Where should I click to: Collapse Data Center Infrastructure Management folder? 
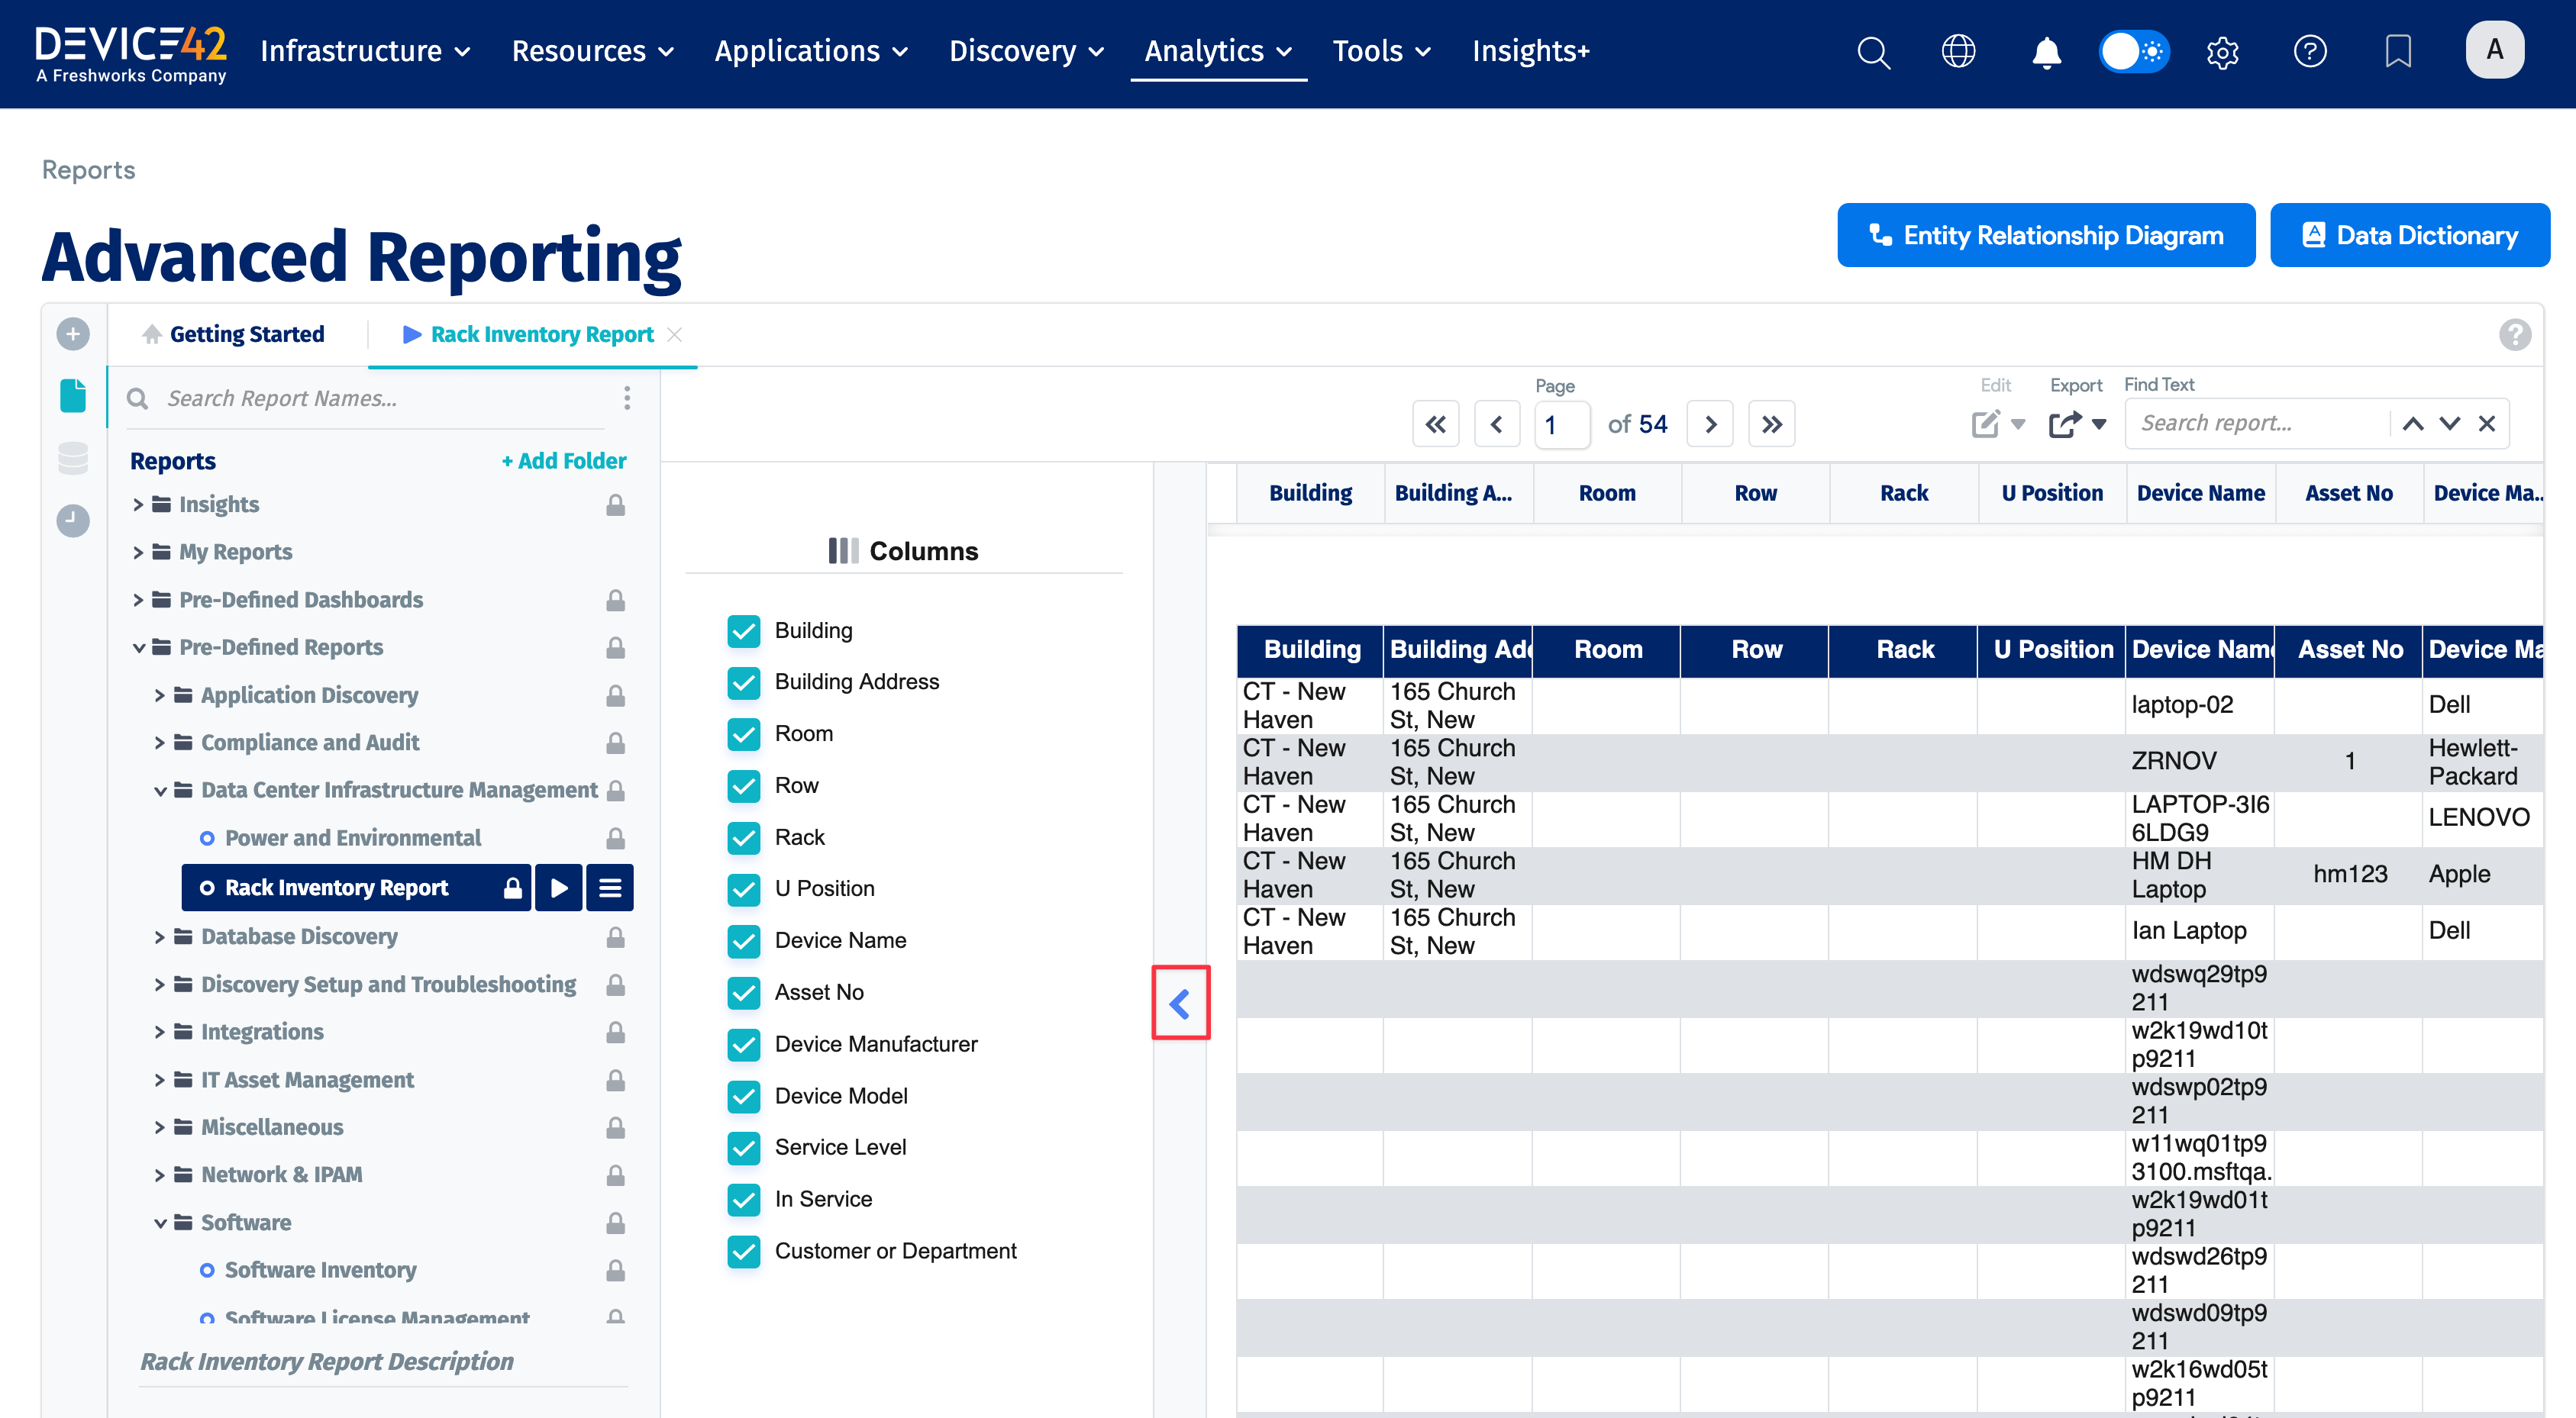coord(160,791)
